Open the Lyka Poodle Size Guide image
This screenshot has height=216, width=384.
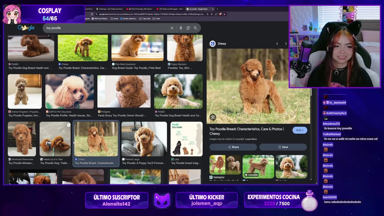(x=187, y=139)
